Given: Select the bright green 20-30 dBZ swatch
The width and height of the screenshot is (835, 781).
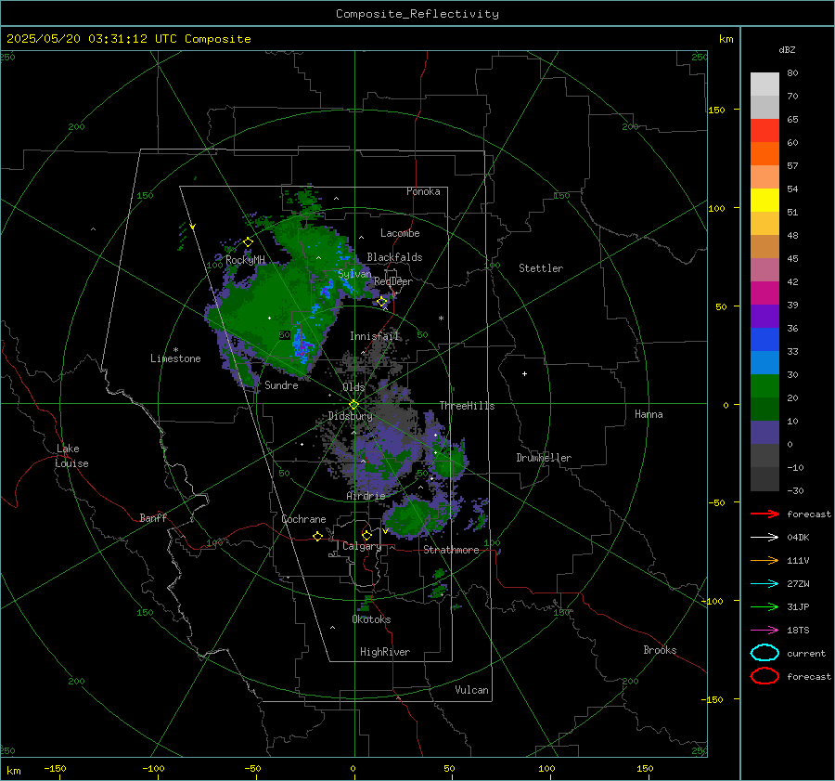Looking at the screenshot, I should (764, 385).
